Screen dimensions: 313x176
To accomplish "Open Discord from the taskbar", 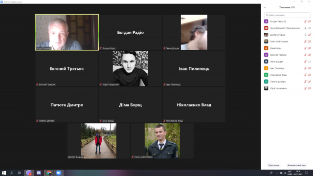I will (39, 173).
